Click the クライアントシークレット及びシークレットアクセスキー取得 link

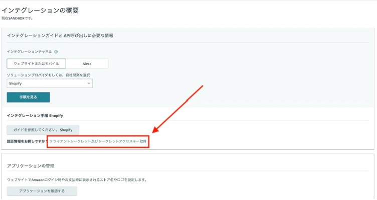(x=98, y=141)
